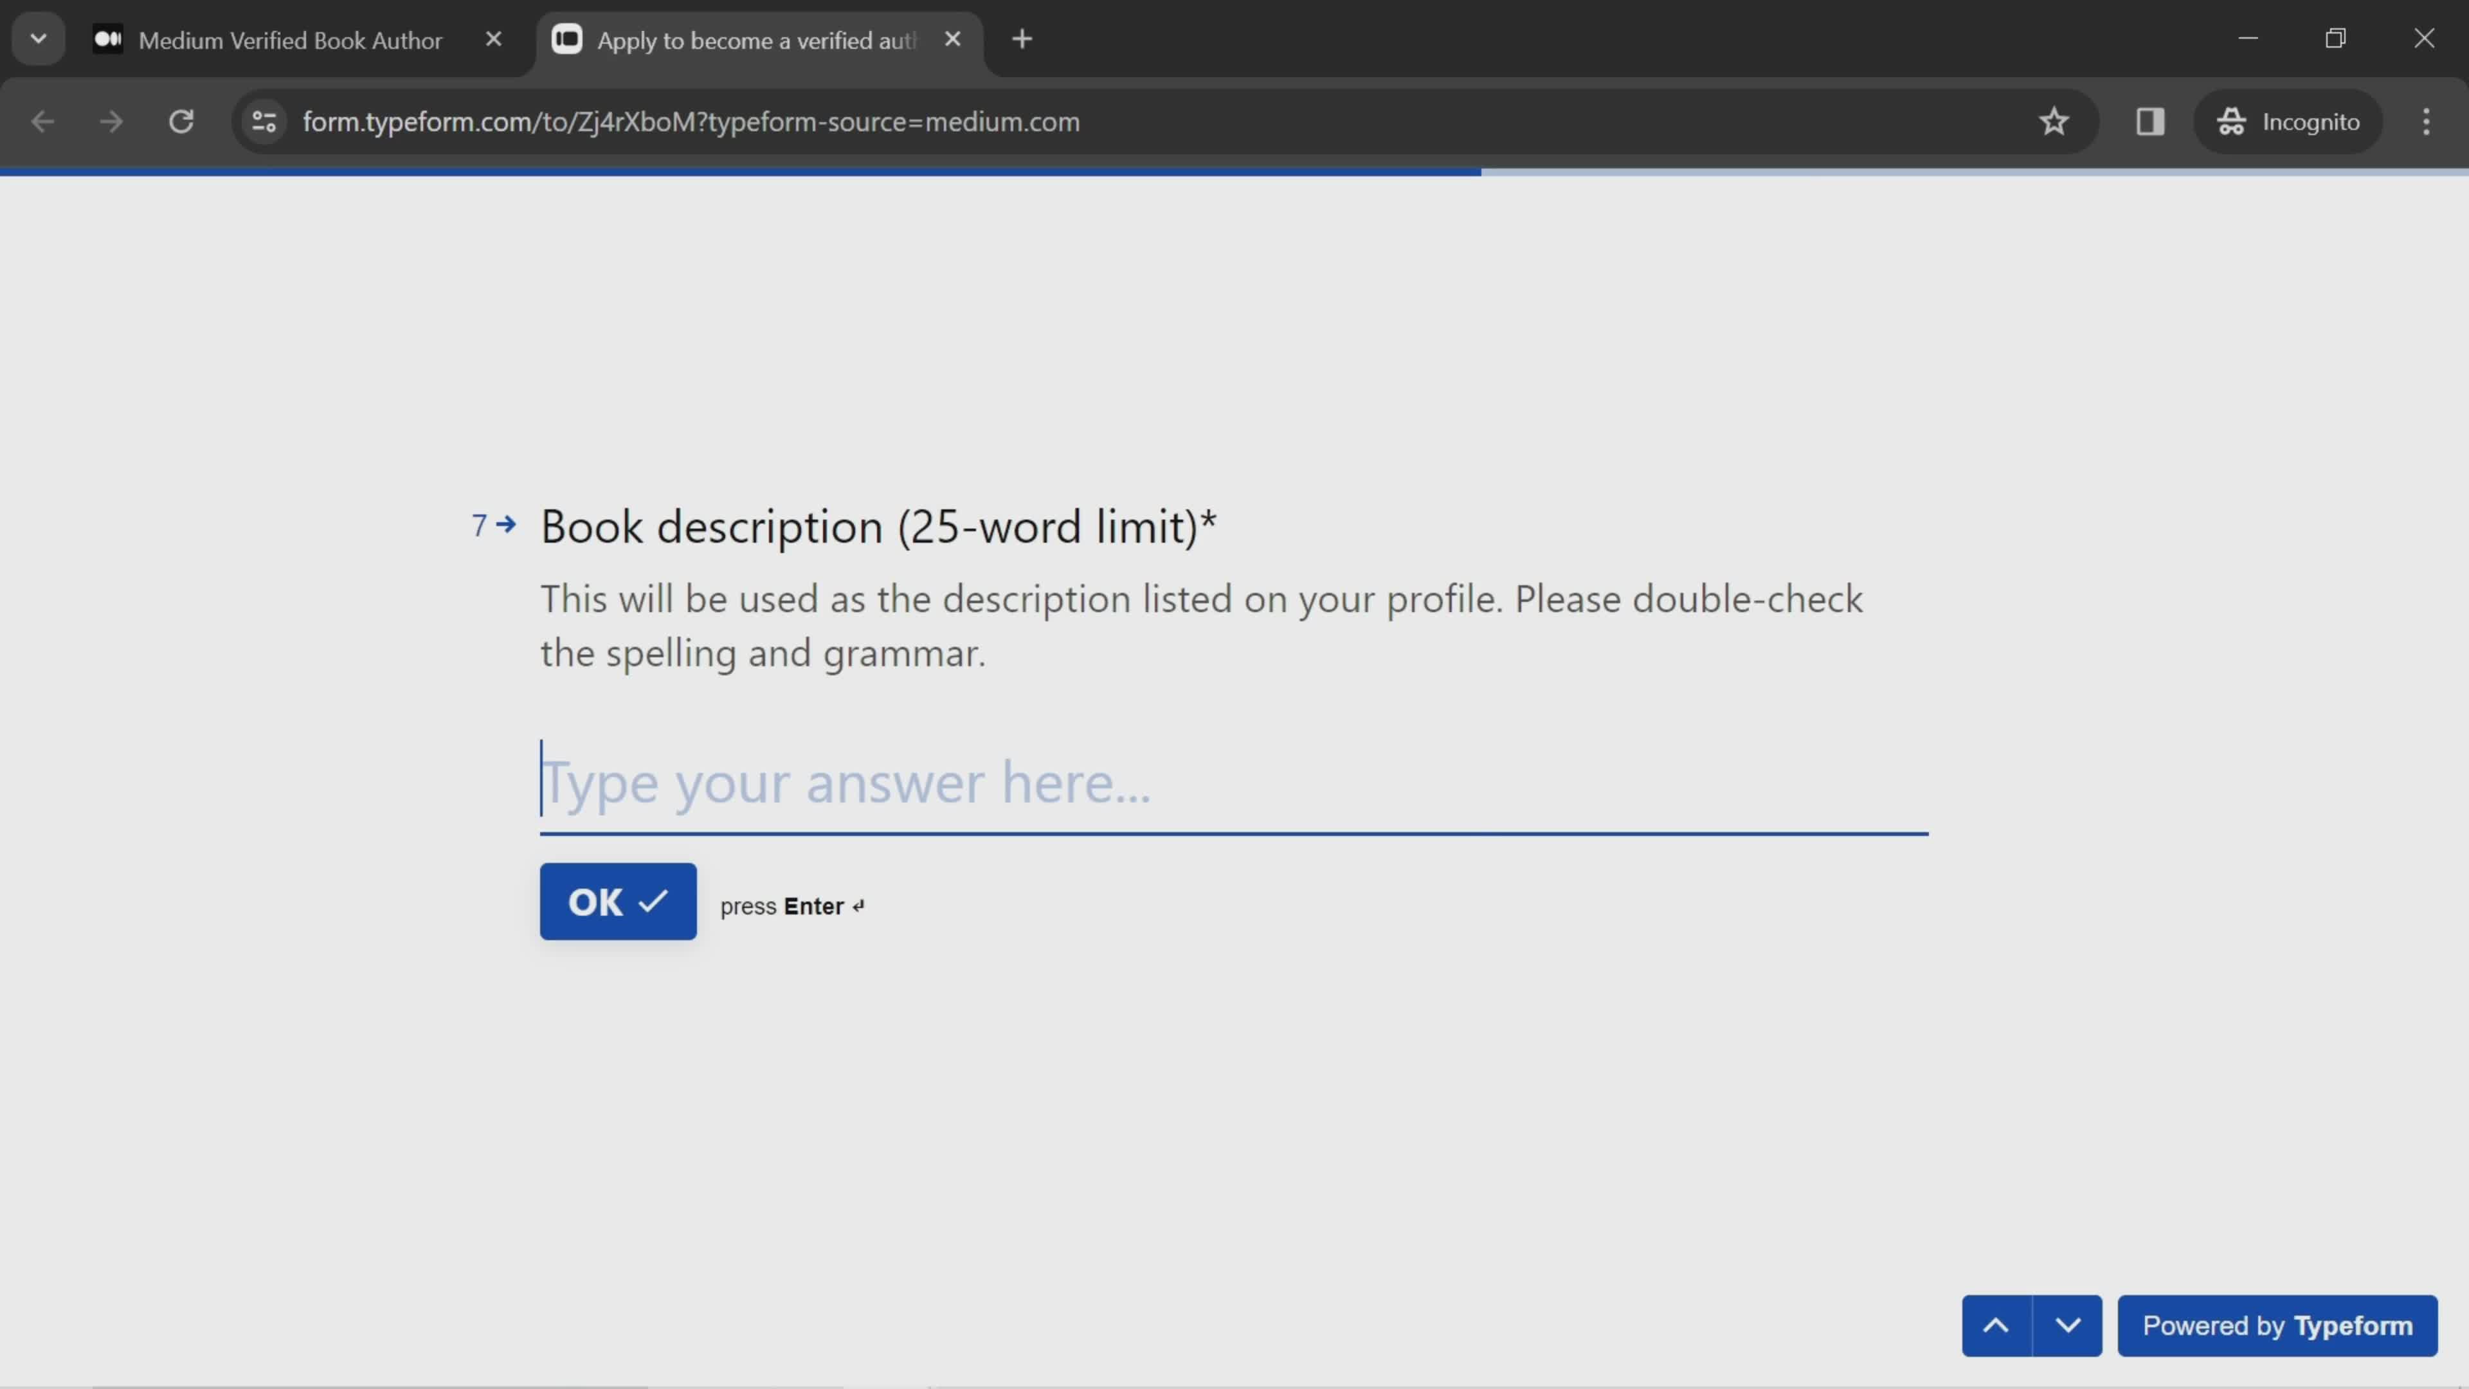Bookmark this page with the star icon
This screenshot has width=2469, height=1389.
click(x=2053, y=122)
